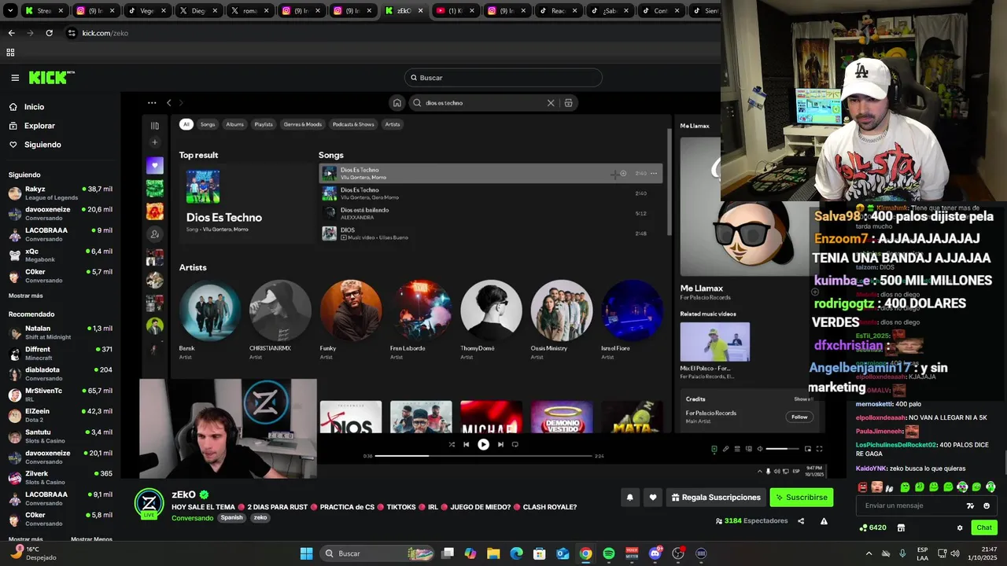Open ThomyDomé artist thumbnail
This screenshot has width=1007, height=566.
pos(491,311)
